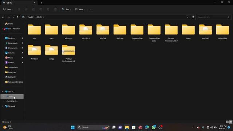Image resolution: width=233 pixels, height=131 pixels.
Task: Close the OS (C:) tab
Action: tap(35, 3)
